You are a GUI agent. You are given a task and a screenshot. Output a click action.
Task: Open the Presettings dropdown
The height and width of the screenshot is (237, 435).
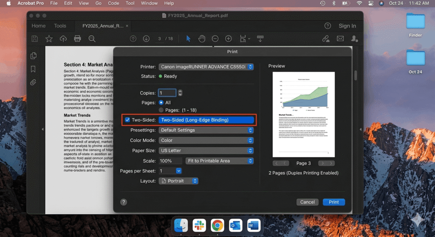point(206,130)
